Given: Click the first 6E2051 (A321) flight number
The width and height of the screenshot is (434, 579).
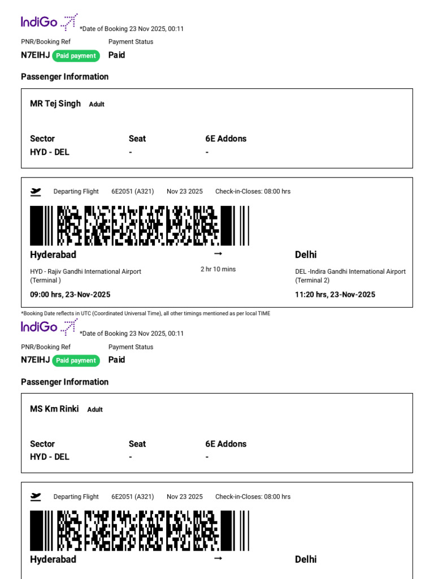Looking at the screenshot, I should tap(132, 191).
